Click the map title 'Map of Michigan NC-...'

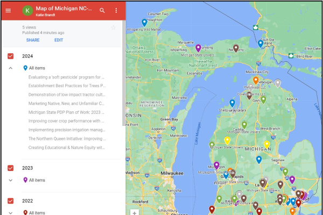click(64, 9)
